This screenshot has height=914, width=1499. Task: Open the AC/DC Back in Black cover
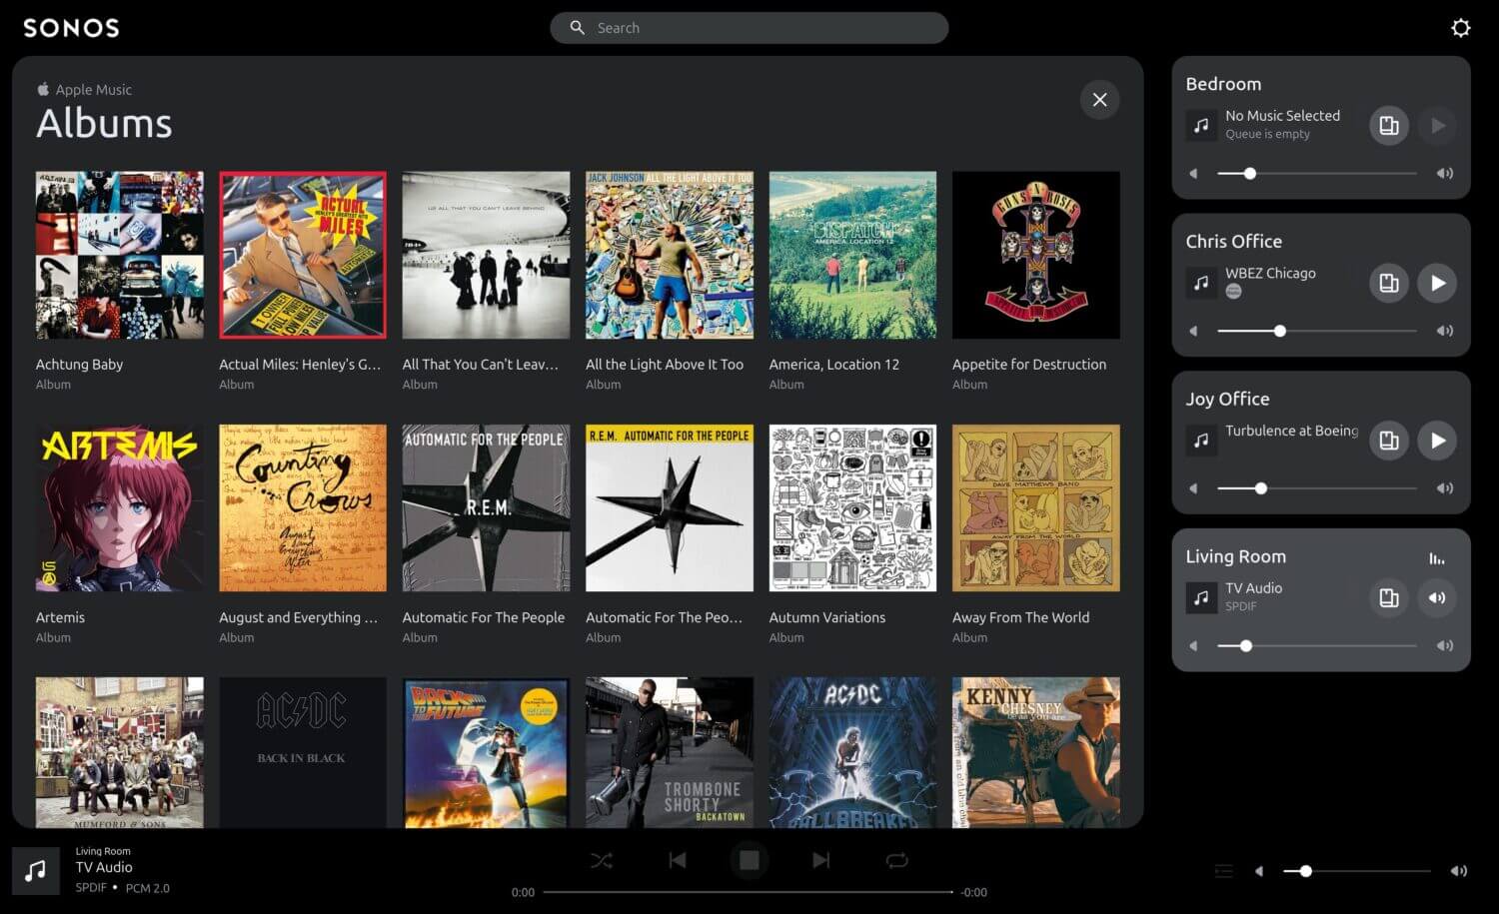point(303,752)
